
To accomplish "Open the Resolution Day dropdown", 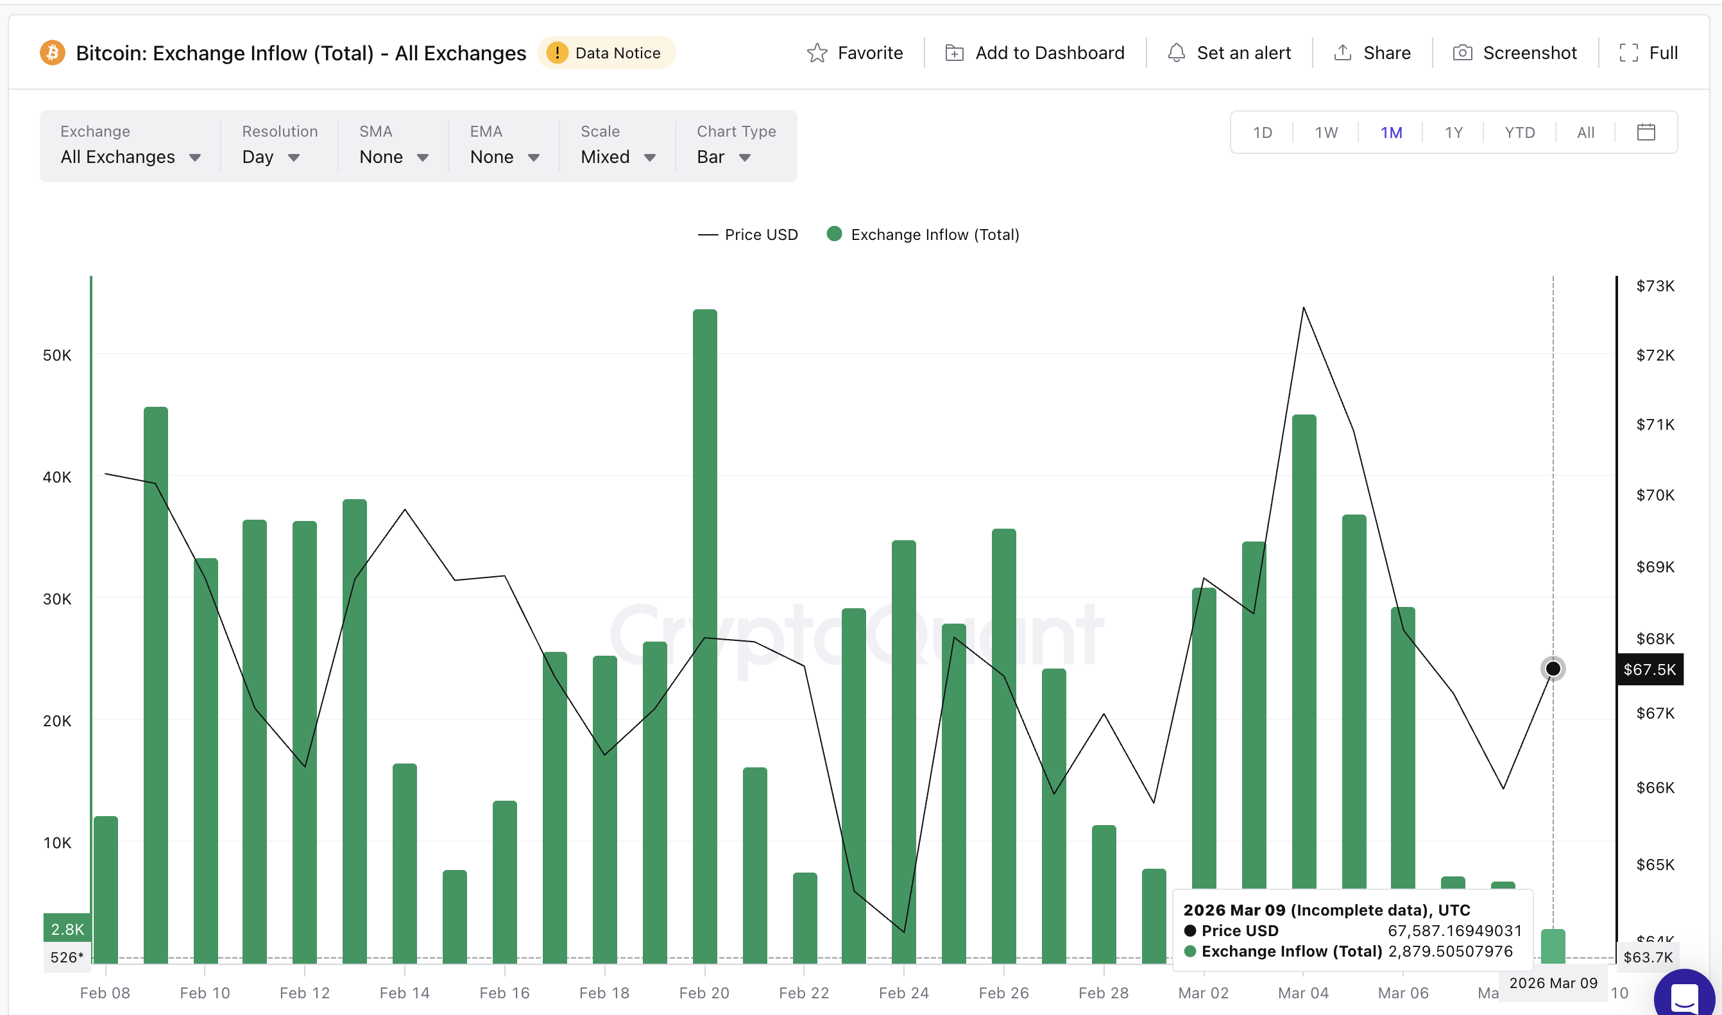I will [270, 157].
